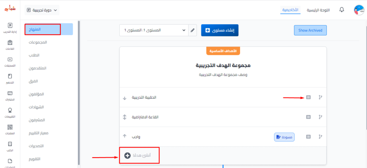The width and height of the screenshot is (367, 168).
Task: Select معيار التقييم in the side menu
Action: 38,133
